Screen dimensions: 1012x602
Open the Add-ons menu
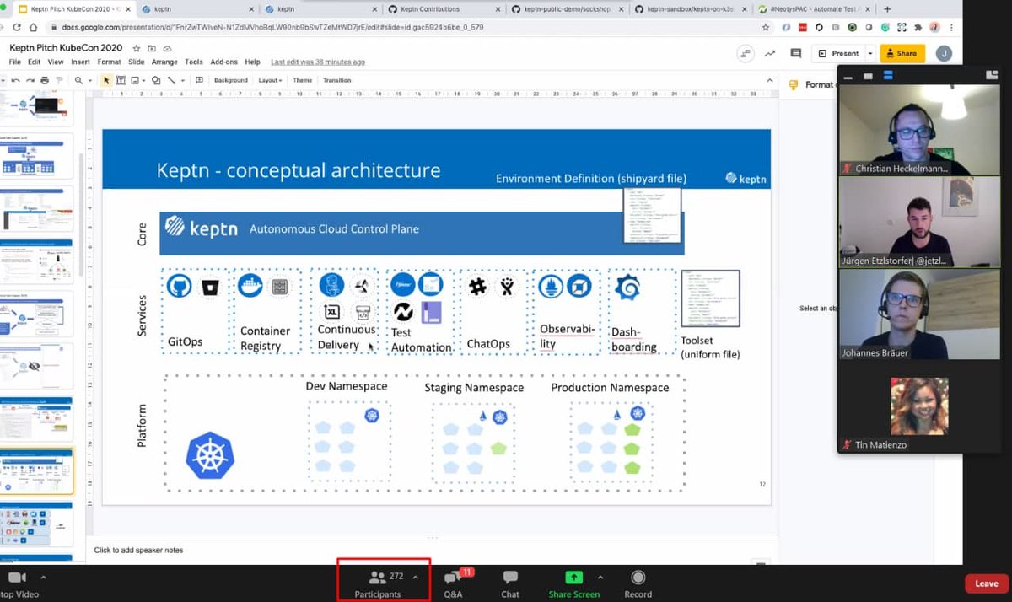click(223, 62)
